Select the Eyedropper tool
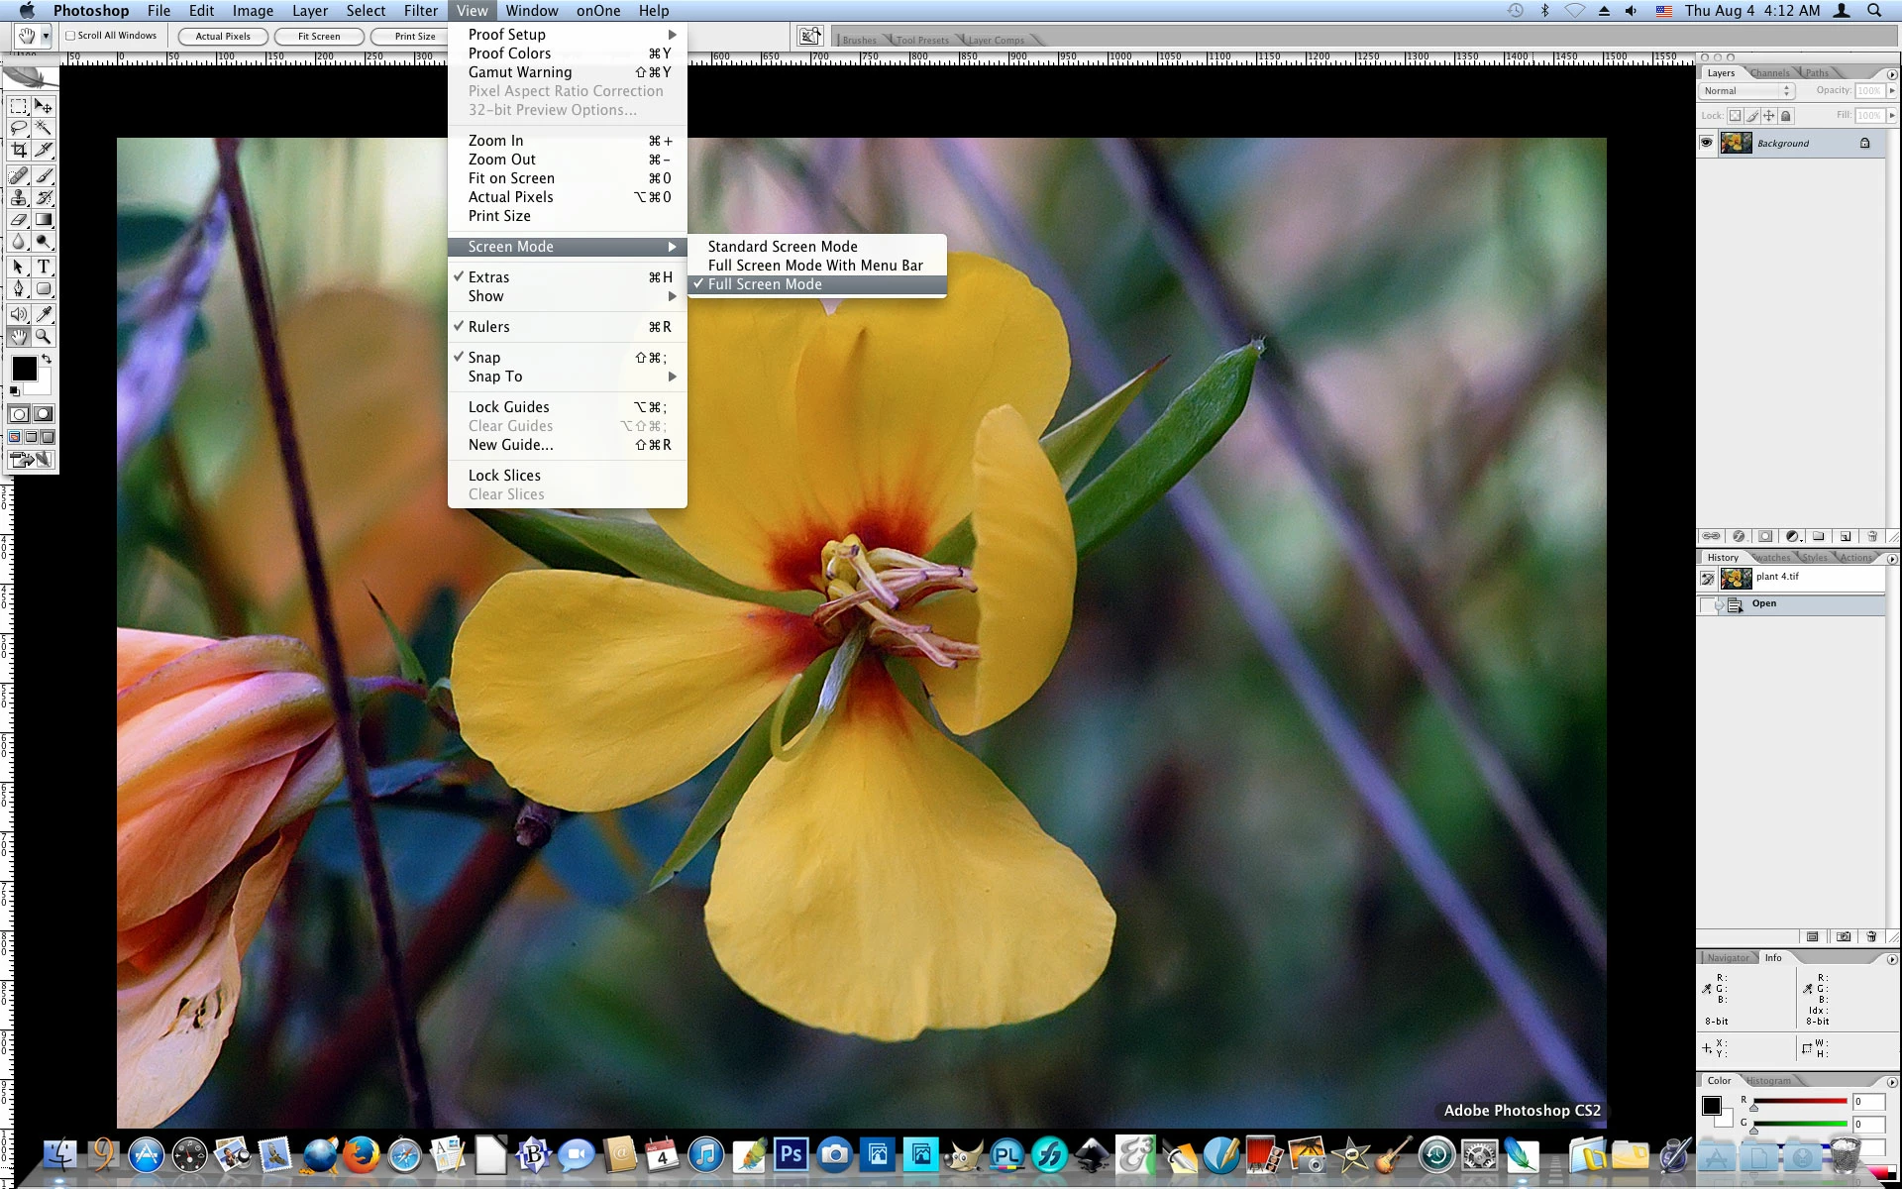This screenshot has height=1189, width=1902. (44, 314)
